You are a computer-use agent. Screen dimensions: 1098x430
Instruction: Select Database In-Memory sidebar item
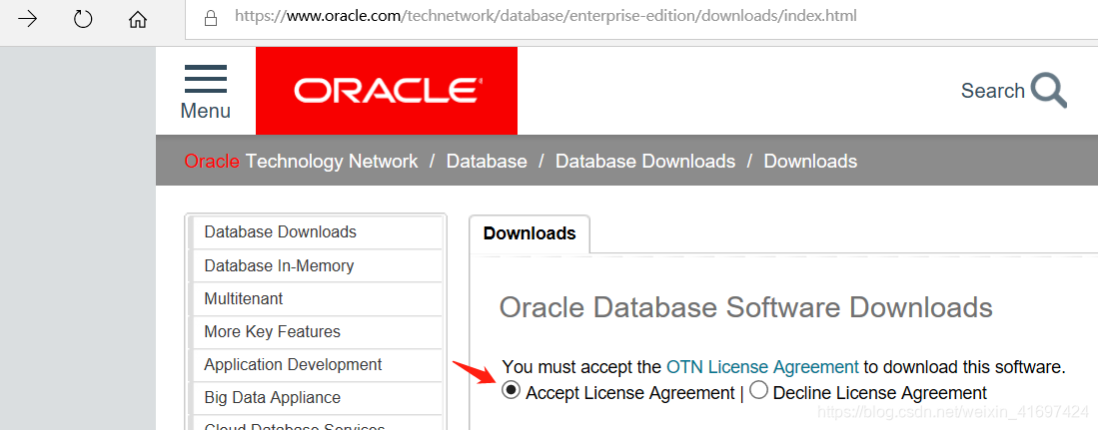pyautogui.click(x=316, y=265)
